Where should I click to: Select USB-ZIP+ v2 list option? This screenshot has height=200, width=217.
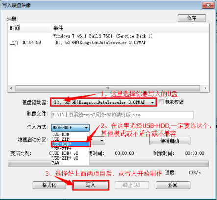(65, 158)
